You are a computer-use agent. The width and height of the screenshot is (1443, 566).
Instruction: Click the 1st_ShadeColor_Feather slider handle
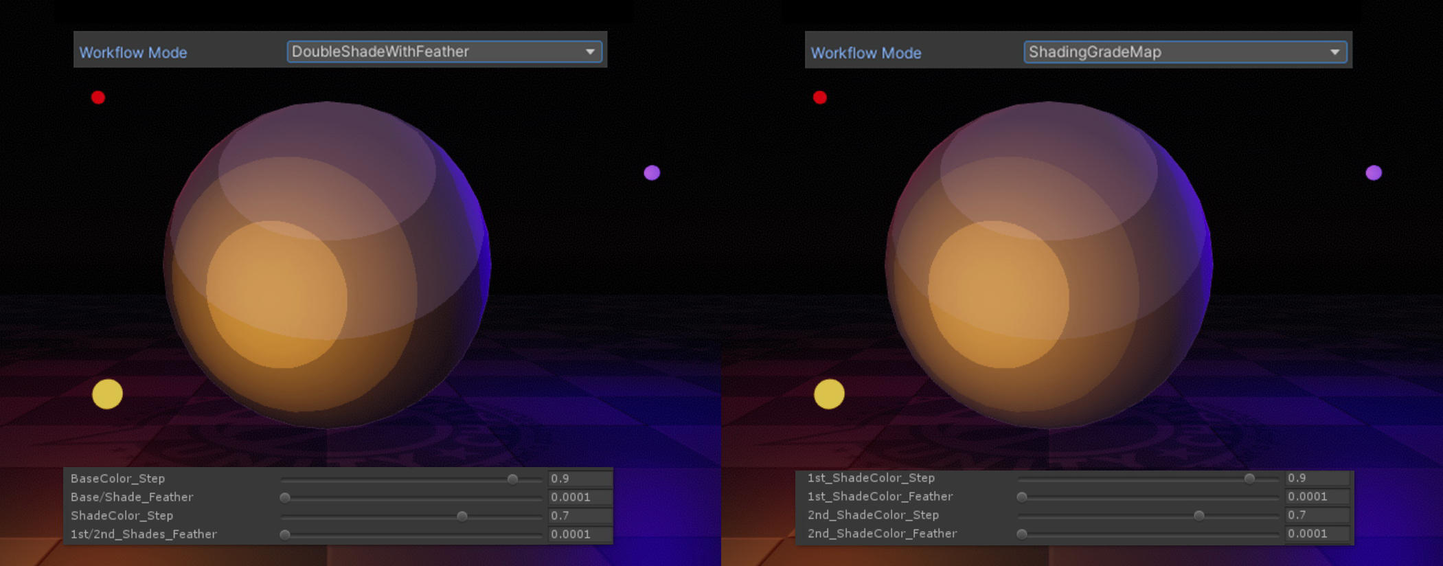1022,497
